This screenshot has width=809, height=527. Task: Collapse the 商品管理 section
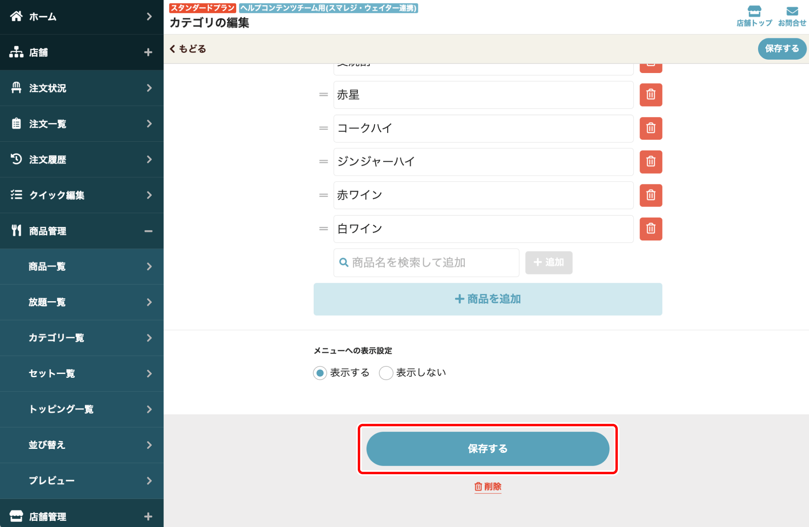[x=148, y=231]
